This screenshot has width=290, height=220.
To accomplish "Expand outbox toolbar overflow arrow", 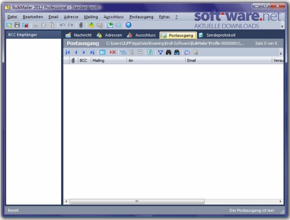I will [x=281, y=54].
